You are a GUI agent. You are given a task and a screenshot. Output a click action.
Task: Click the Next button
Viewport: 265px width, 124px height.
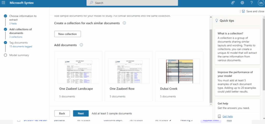pyautogui.click(x=81, y=113)
